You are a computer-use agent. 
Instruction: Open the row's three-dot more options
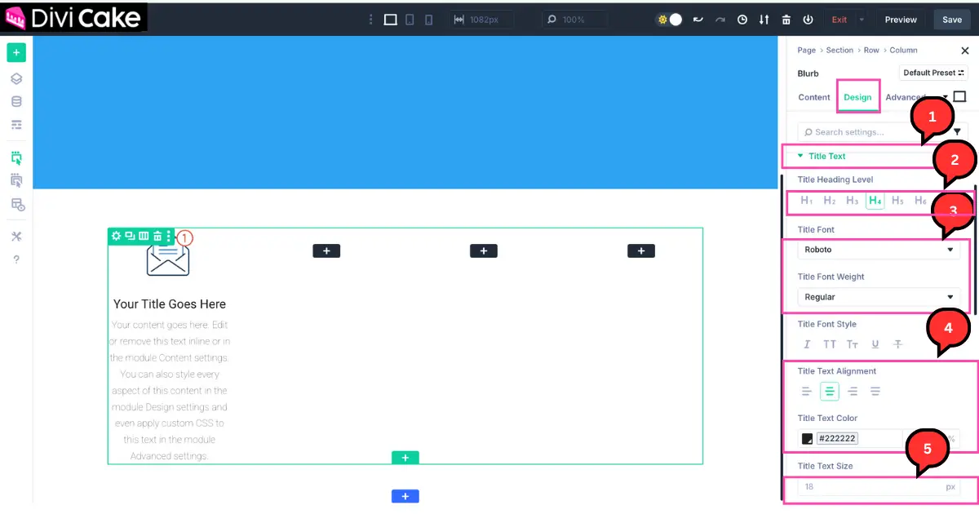tap(169, 236)
